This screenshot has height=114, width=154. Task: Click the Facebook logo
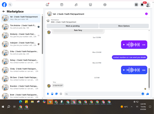pyautogui.click(x=4, y=5)
